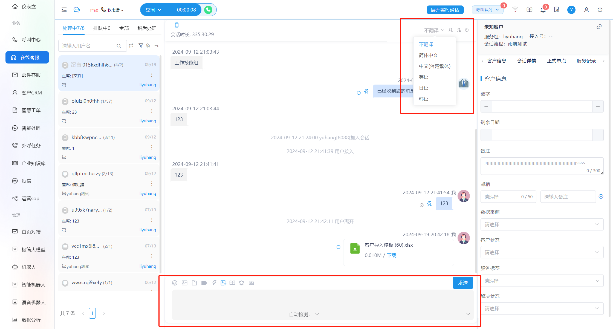613x329 pixels.
Task: Expand the 呼叫队列 dropdown
Action: point(487,10)
